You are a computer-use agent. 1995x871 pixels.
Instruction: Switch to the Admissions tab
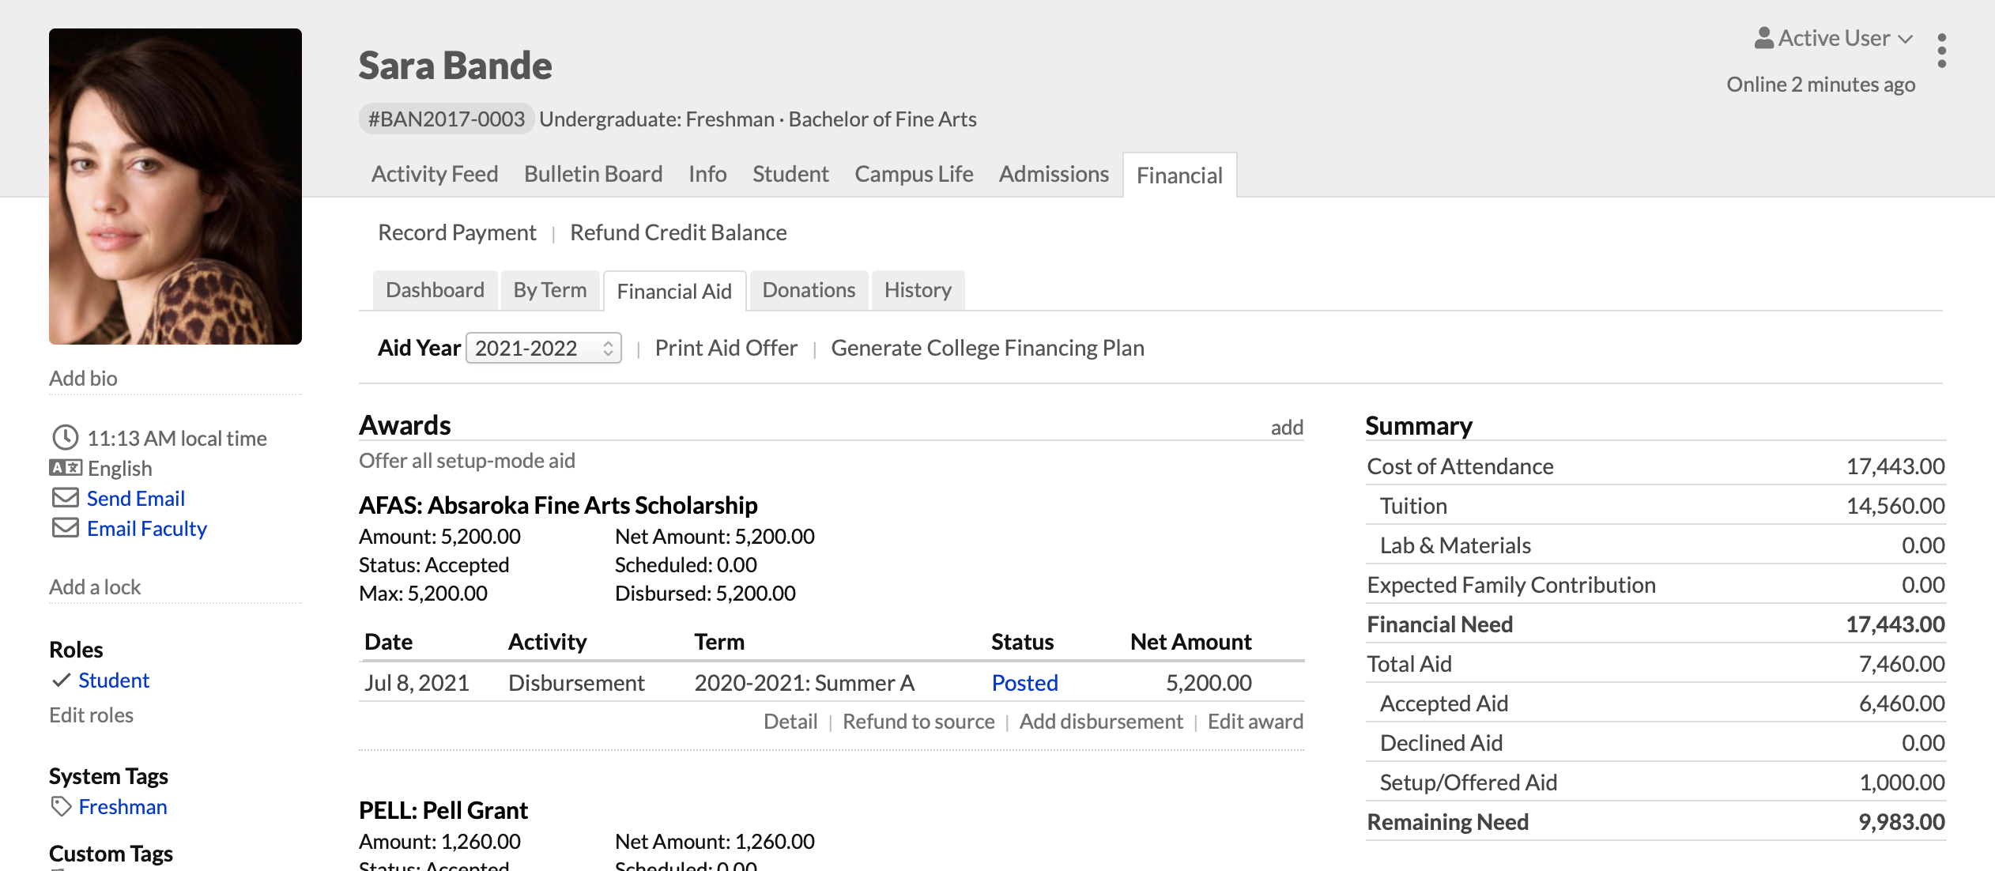tap(1053, 174)
